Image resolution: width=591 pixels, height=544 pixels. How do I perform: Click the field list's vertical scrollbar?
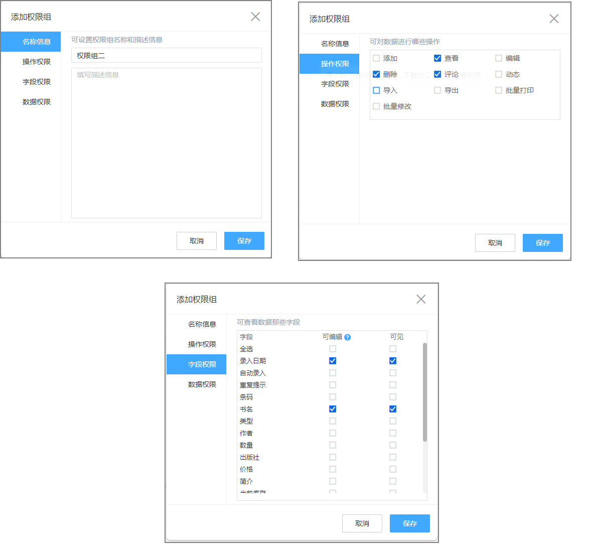coord(425,391)
